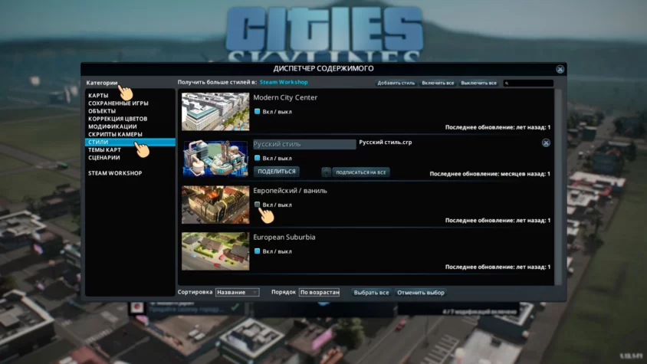Open the ТЕМЫ КАРТ category
647x364 pixels.
(x=104, y=149)
